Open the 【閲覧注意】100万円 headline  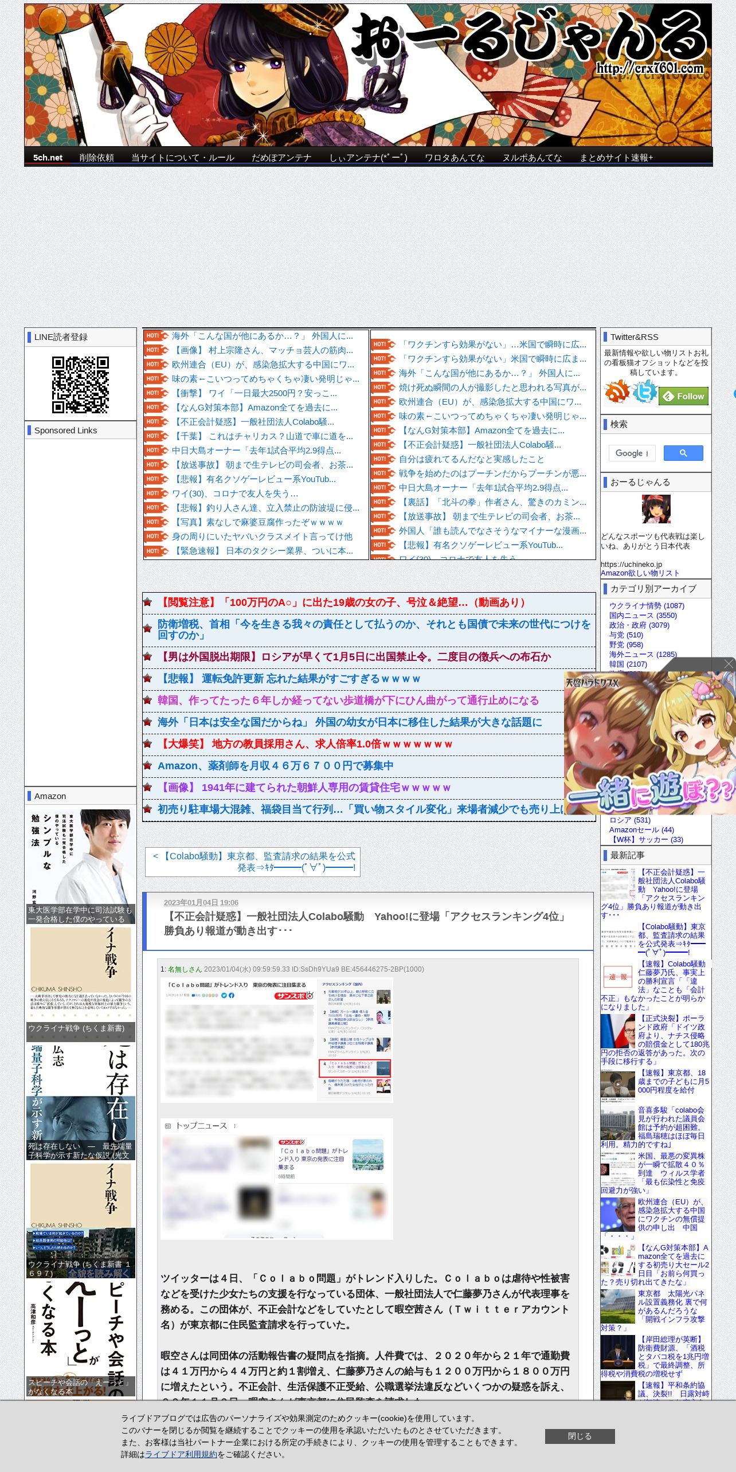point(342,602)
